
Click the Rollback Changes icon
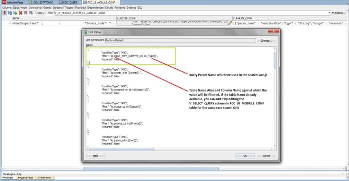click(x=31, y=13)
